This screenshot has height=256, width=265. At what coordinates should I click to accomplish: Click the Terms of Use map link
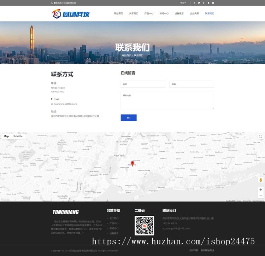[247, 201]
